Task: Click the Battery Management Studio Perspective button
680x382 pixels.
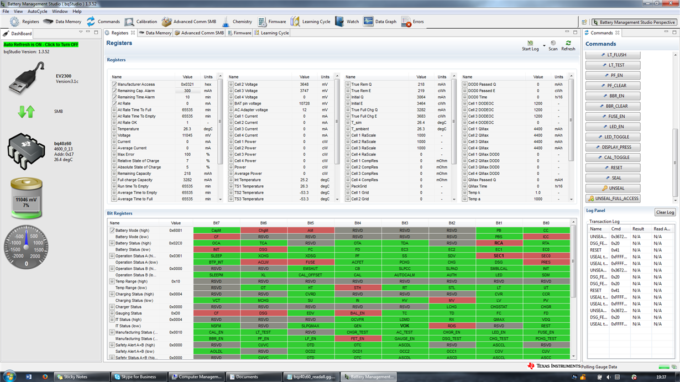Action: point(634,22)
